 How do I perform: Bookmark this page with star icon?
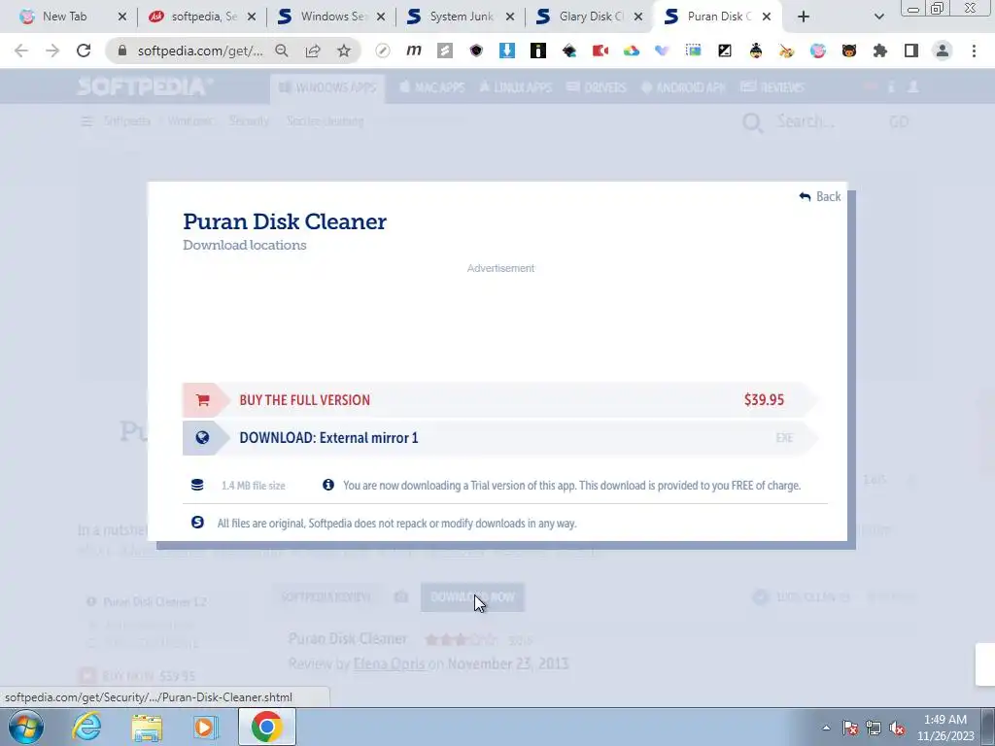tap(344, 51)
